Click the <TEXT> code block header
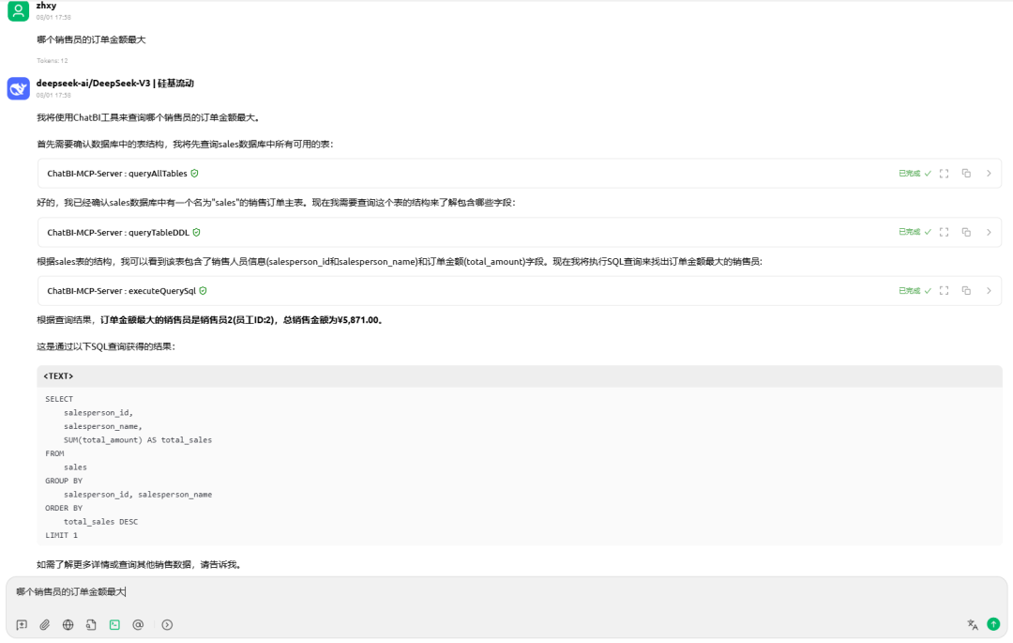 520,376
